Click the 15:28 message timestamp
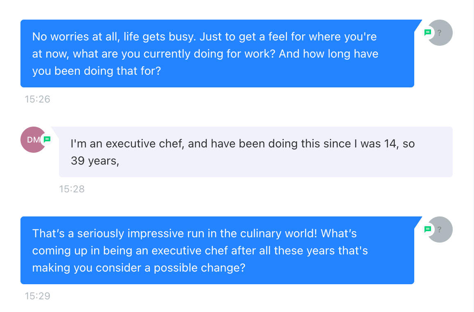Image resolution: width=474 pixels, height=312 pixels. click(x=72, y=189)
